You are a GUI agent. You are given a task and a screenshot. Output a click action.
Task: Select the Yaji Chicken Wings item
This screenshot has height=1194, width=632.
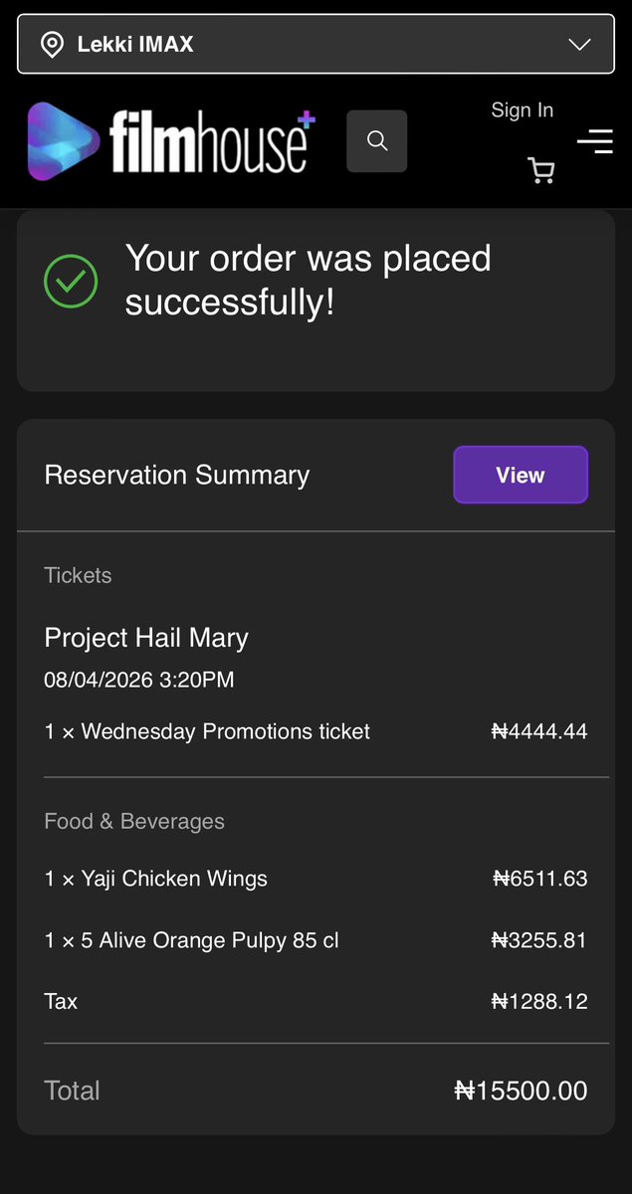click(x=156, y=879)
